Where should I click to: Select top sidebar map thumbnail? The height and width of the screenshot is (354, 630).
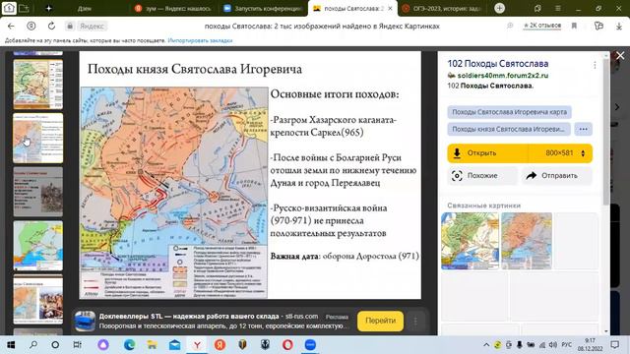[38, 85]
